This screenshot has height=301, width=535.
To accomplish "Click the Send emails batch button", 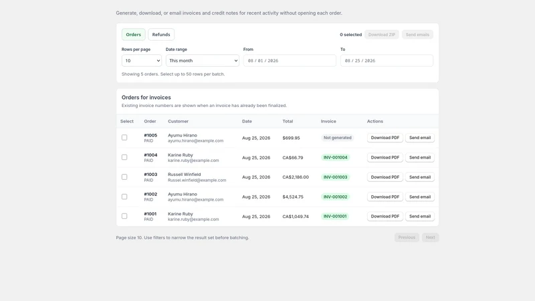I will (417, 35).
